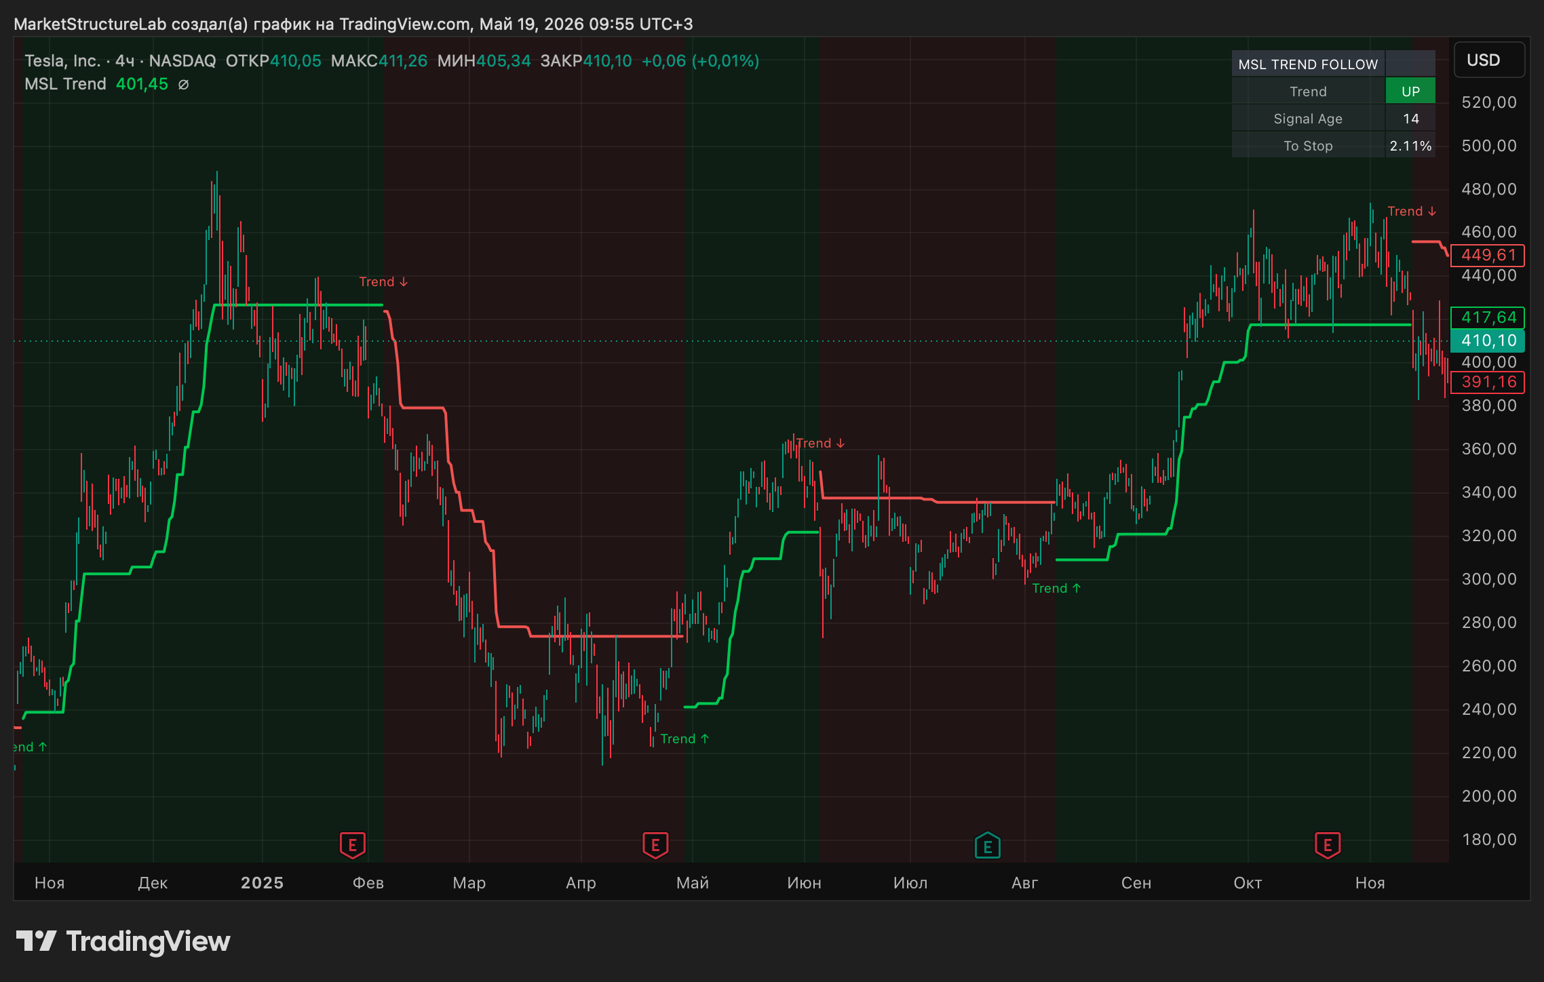Viewport: 1544px width, 982px height.
Task: Click the 449,61 red price label
Action: tap(1488, 255)
